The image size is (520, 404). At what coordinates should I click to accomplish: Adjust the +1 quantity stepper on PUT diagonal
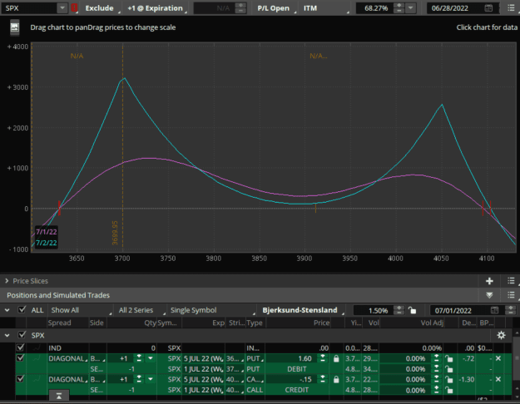pos(139,358)
